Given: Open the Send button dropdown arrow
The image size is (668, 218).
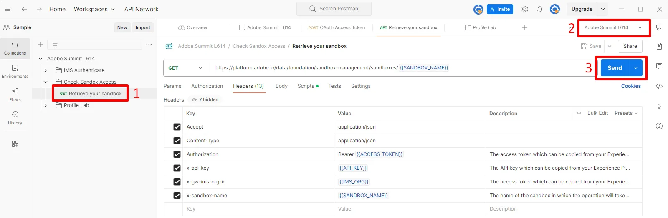Looking at the screenshot, I should [635, 68].
